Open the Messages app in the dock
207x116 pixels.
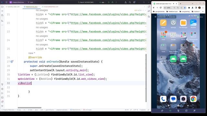pyautogui.click(x=173, y=99)
